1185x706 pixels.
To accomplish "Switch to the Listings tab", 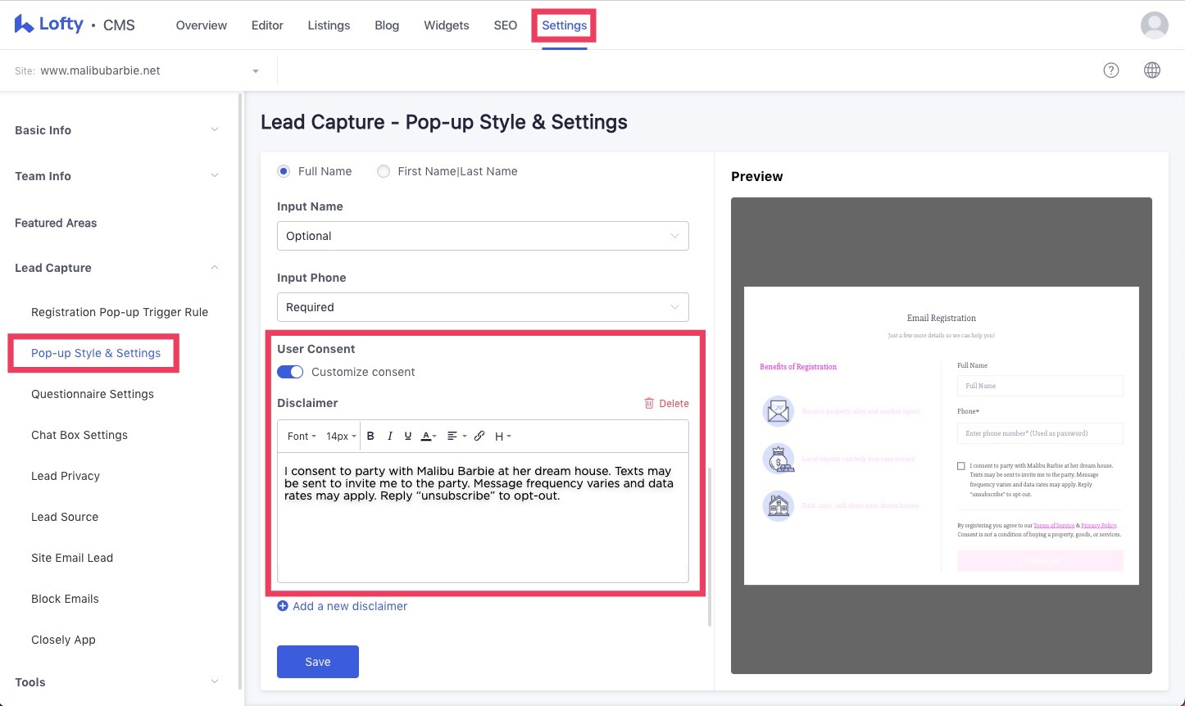I will (x=329, y=25).
